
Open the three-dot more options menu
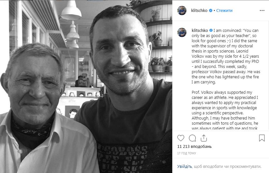point(262,11)
